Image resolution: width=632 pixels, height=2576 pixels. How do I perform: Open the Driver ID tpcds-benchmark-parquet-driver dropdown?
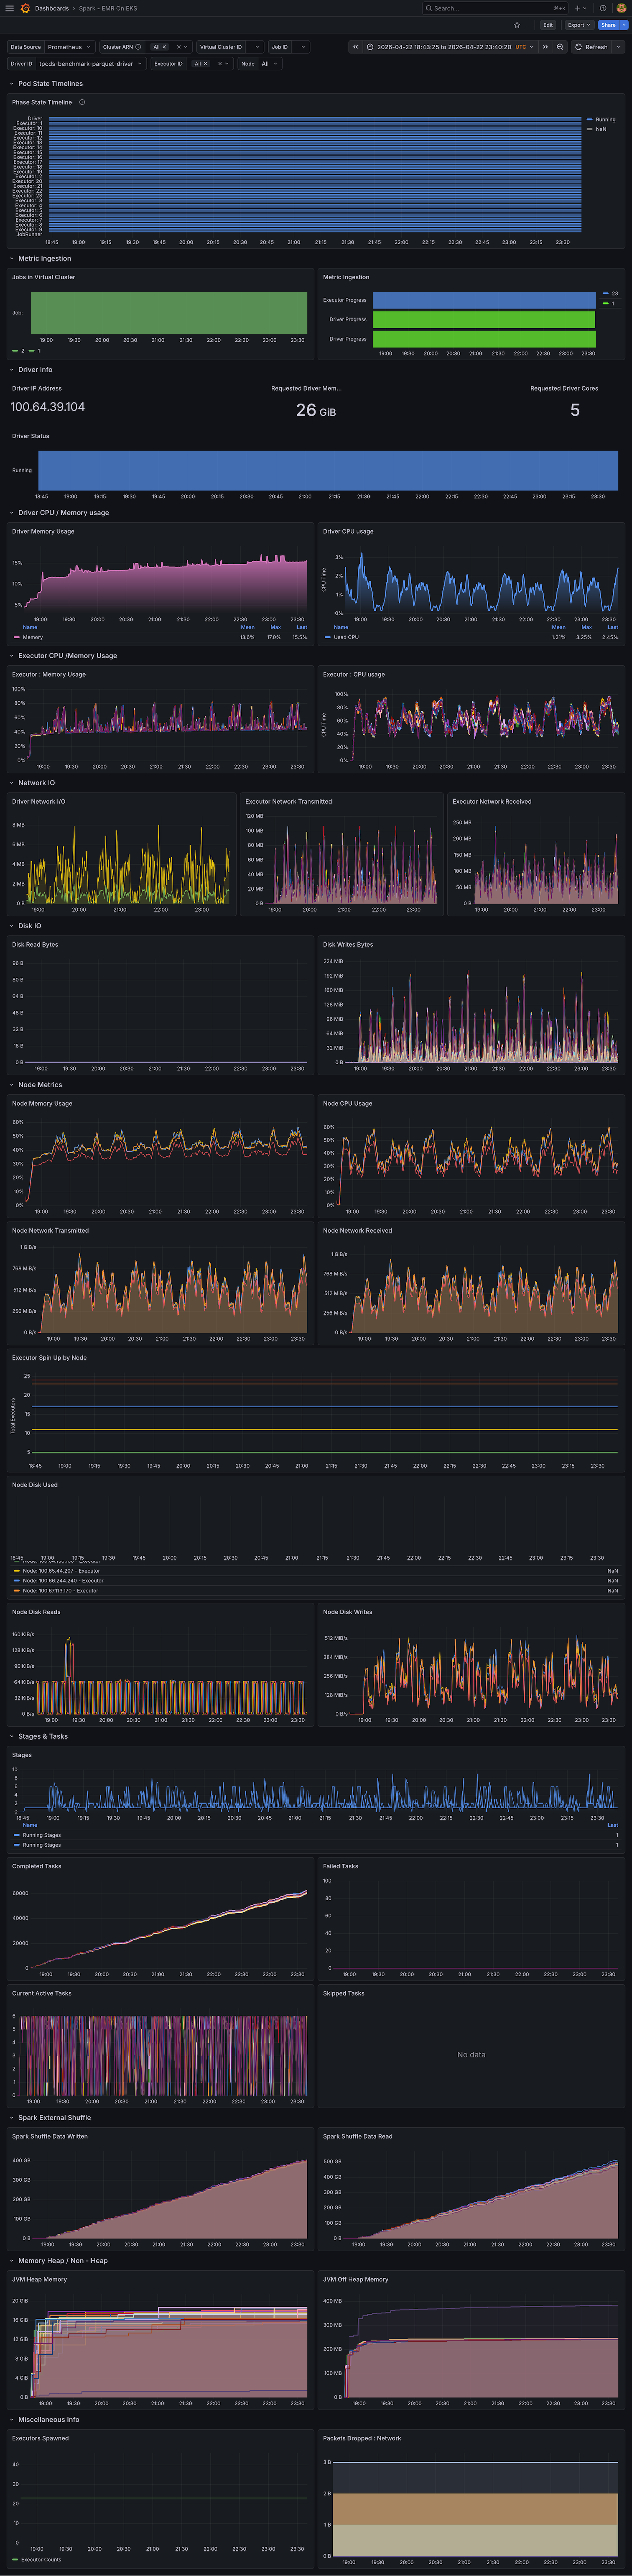91,63
